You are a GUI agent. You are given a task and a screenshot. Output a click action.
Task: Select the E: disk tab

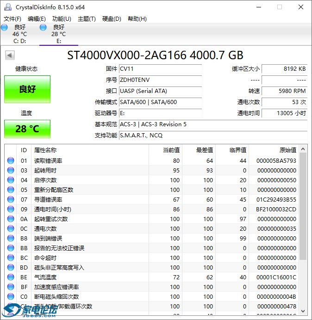[x=59, y=34]
